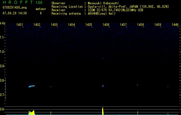
Task: Click the faint dot at 0.95 kHz near 1436
Action: pos(103,58)
